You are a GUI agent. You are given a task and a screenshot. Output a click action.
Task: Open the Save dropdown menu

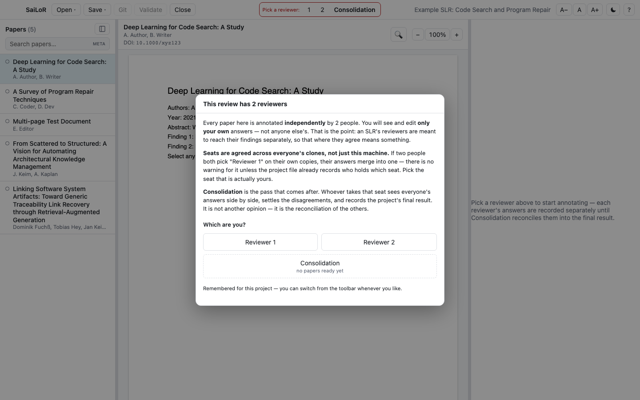(97, 10)
